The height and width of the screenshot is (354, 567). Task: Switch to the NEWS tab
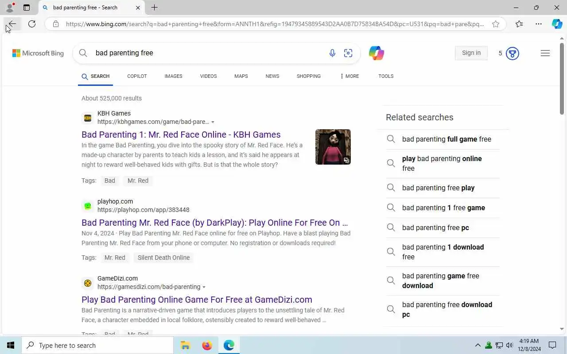(272, 76)
